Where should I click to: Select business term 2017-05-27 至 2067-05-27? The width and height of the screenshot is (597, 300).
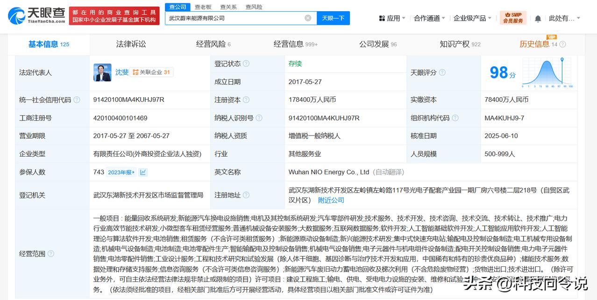[131, 136]
